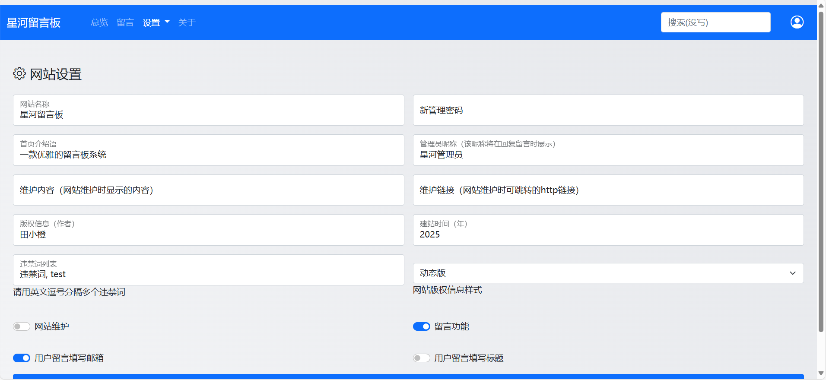
Task: Disable the 用户留言填写邮箱 switch
Action: click(x=22, y=358)
